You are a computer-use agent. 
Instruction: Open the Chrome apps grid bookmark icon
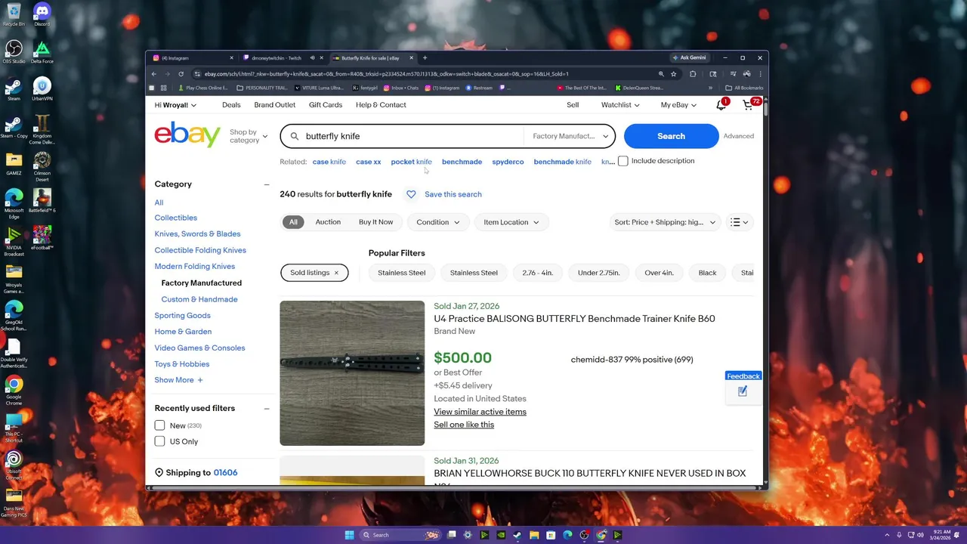tap(163, 88)
